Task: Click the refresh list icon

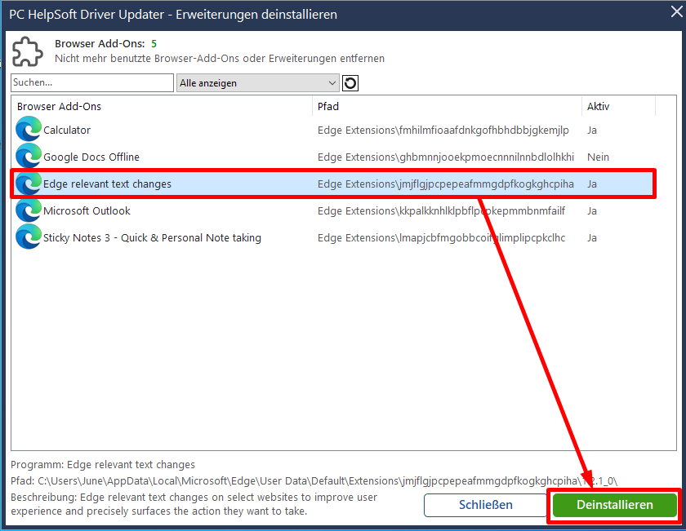Action: click(350, 83)
